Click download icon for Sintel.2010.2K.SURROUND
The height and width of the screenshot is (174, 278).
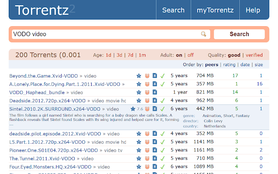point(155,109)
